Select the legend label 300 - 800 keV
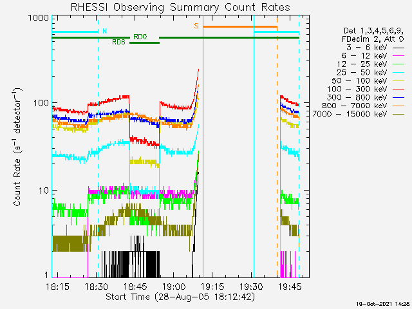This screenshot has height=309, width=412. pyautogui.click(x=357, y=97)
